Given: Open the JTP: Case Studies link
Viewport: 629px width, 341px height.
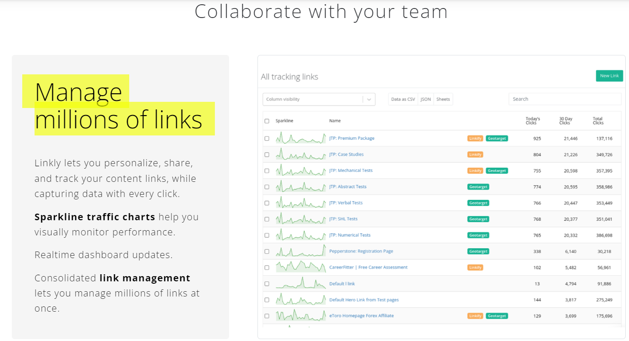Looking at the screenshot, I should [346, 154].
